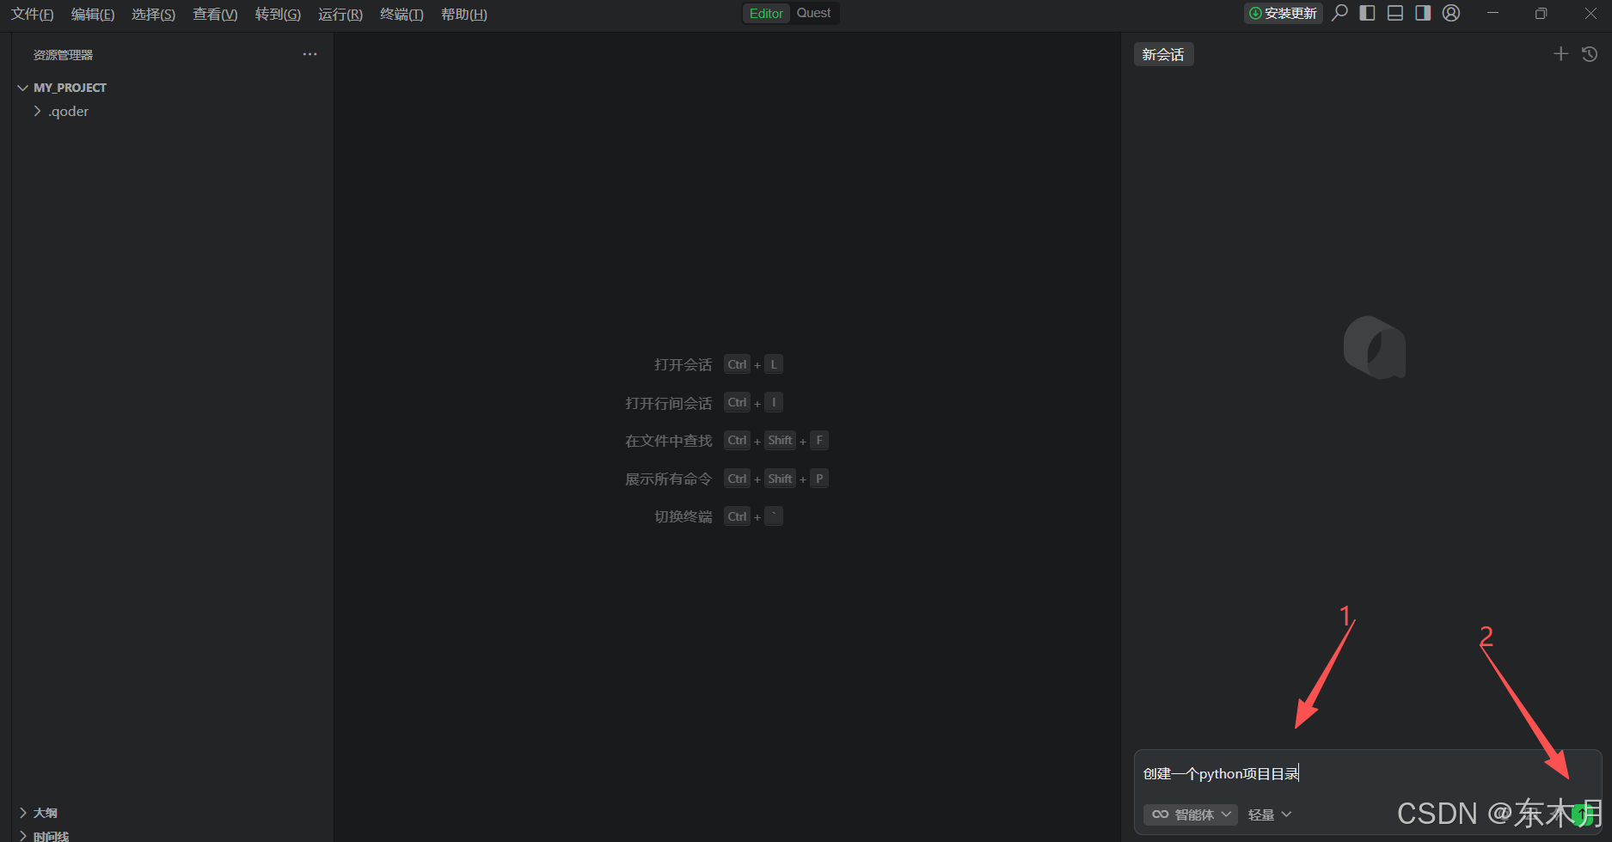Screen dimensions: 1612x842
Task: Click the 安装更新 update button
Action: point(1283,13)
